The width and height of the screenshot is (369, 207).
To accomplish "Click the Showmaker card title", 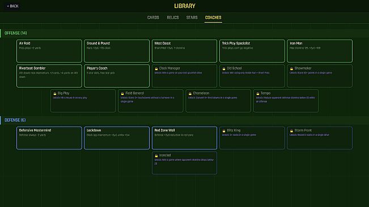I will pyautogui.click(x=303, y=68).
